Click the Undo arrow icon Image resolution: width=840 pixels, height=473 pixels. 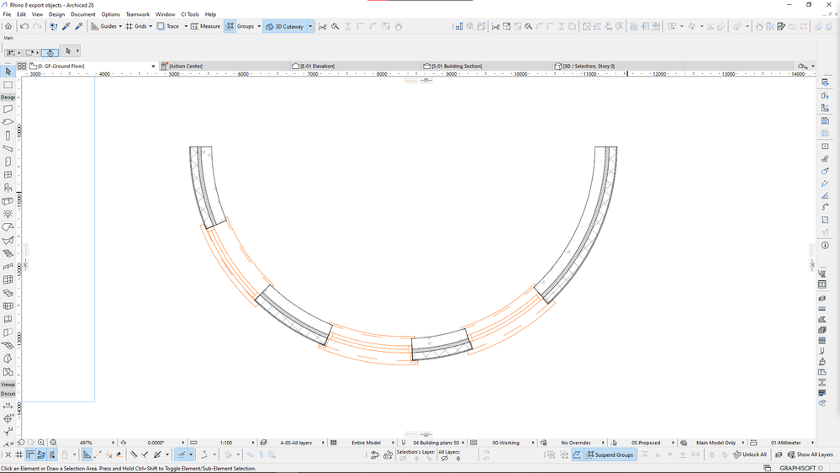coord(24,26)
